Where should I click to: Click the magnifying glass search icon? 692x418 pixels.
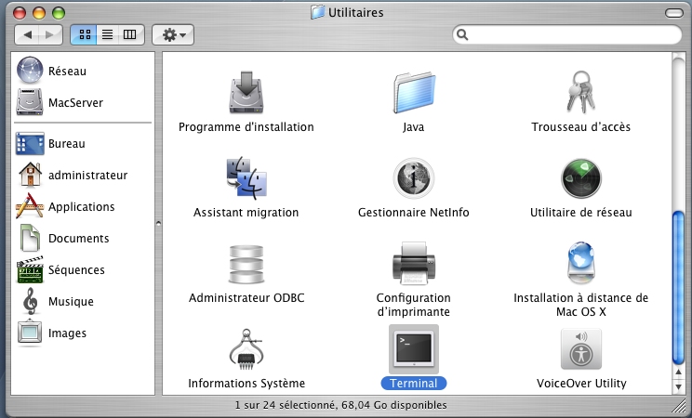pos(462,34)
